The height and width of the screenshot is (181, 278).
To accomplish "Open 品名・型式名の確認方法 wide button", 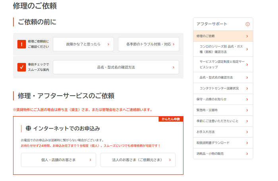I will pyautogui.click(x=116, y=67).
